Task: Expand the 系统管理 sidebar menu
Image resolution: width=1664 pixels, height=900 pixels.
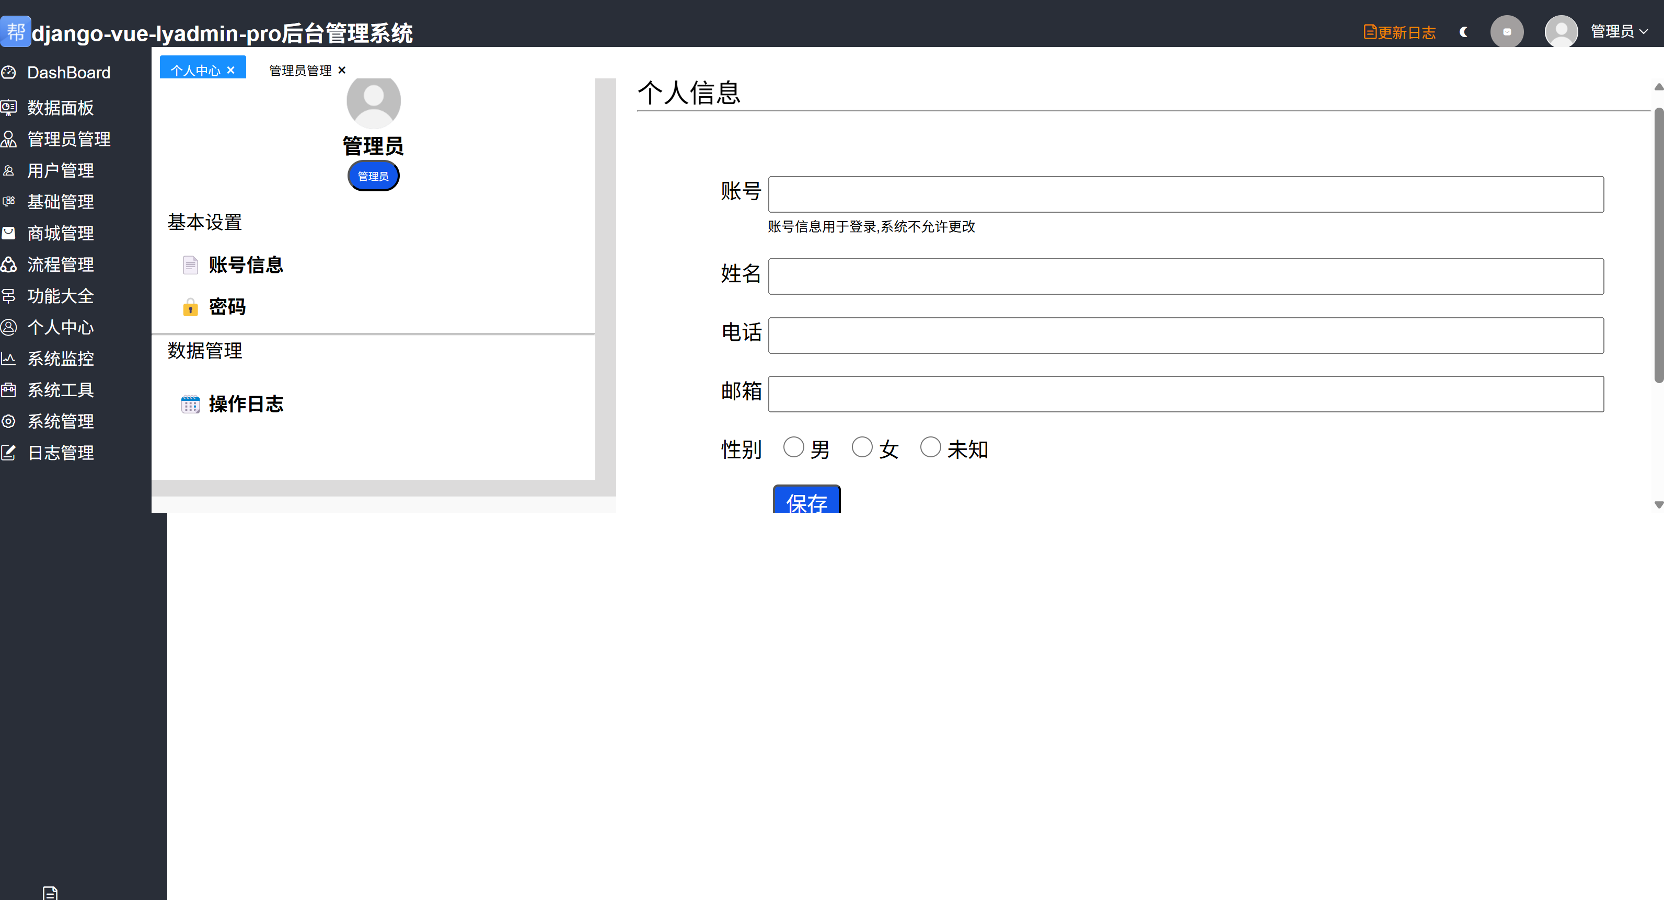Action: tap(61, 421)
